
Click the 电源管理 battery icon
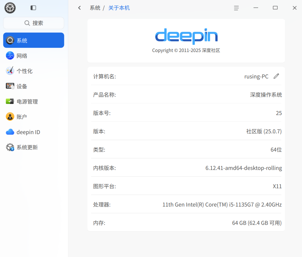[x=10, y=101]
